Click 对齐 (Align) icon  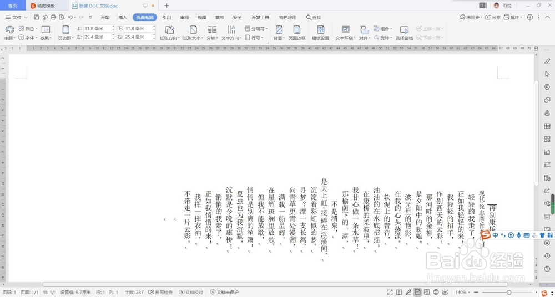pos(364,30)
